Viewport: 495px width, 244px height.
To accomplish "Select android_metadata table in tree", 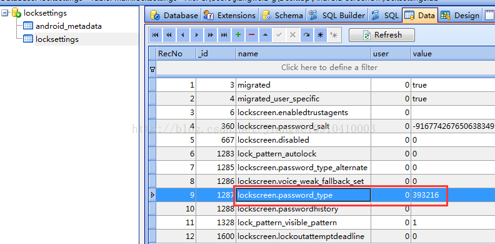I will (x=69, y=26).
